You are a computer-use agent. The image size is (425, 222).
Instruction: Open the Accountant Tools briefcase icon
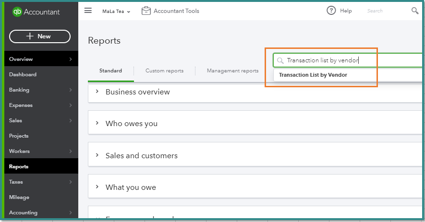click(146, 11)
